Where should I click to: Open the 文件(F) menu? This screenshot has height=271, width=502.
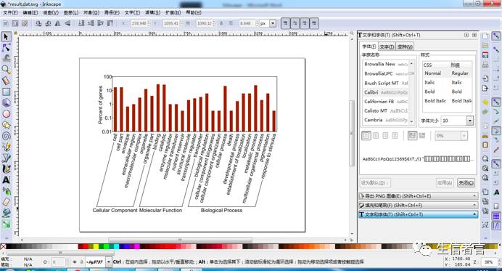[10, 12]
